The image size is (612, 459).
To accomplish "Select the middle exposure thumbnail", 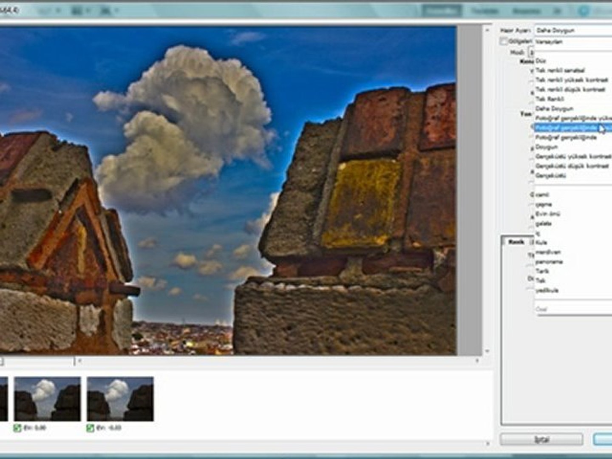I will tap(47, 399).
